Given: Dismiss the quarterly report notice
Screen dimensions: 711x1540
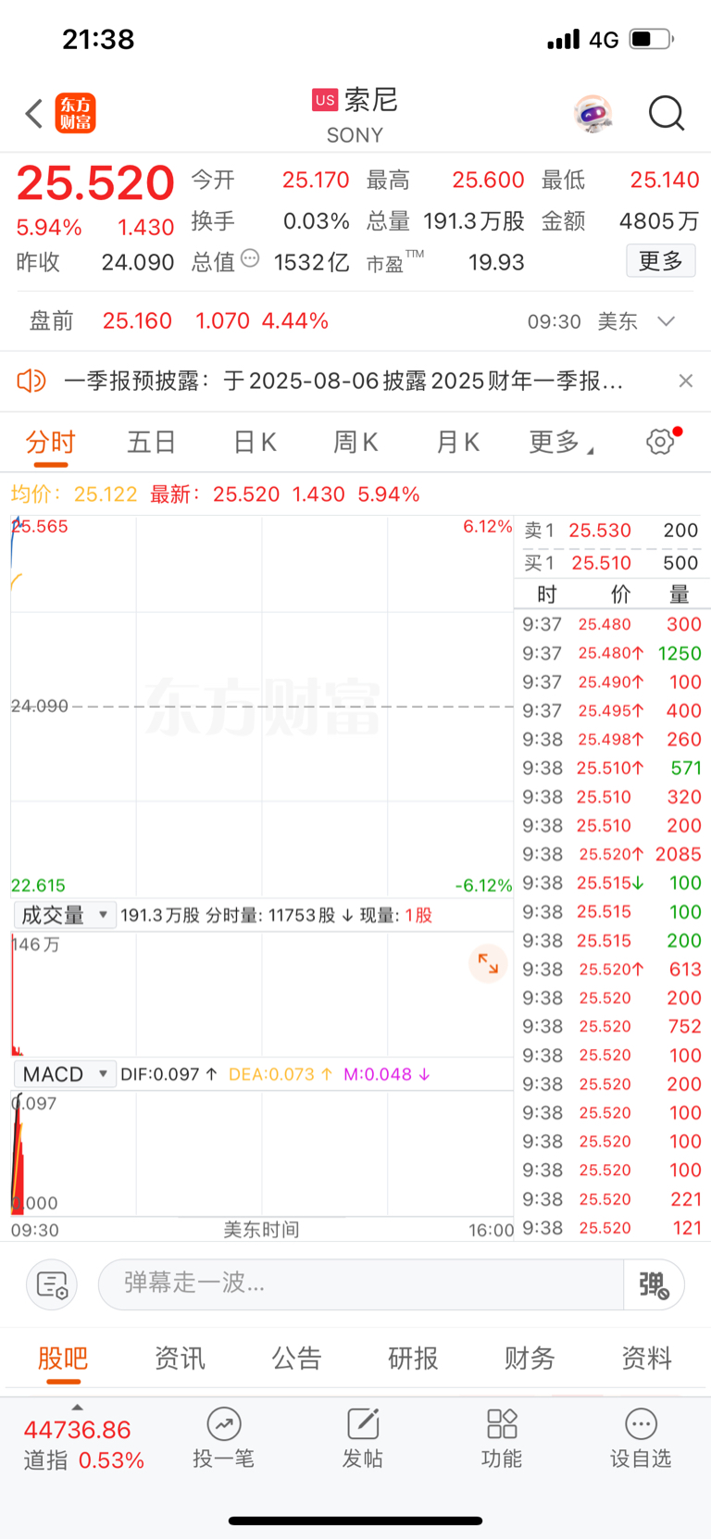Looking at the screenshot, I should (686, 381).
